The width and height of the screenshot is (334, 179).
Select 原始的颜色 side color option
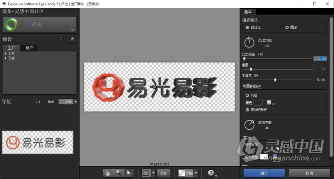[247, 110]
